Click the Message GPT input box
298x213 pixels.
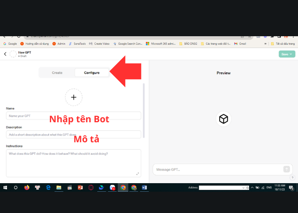pos(217,170)
